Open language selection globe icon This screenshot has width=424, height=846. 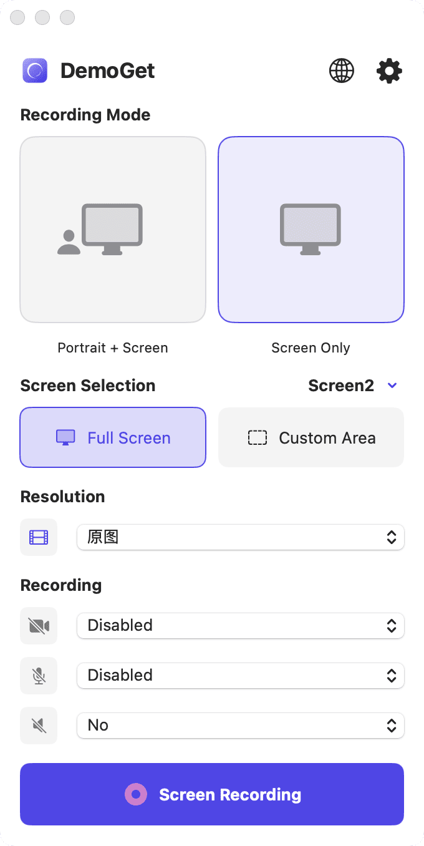pyautogui.click(x=341, y=71)
